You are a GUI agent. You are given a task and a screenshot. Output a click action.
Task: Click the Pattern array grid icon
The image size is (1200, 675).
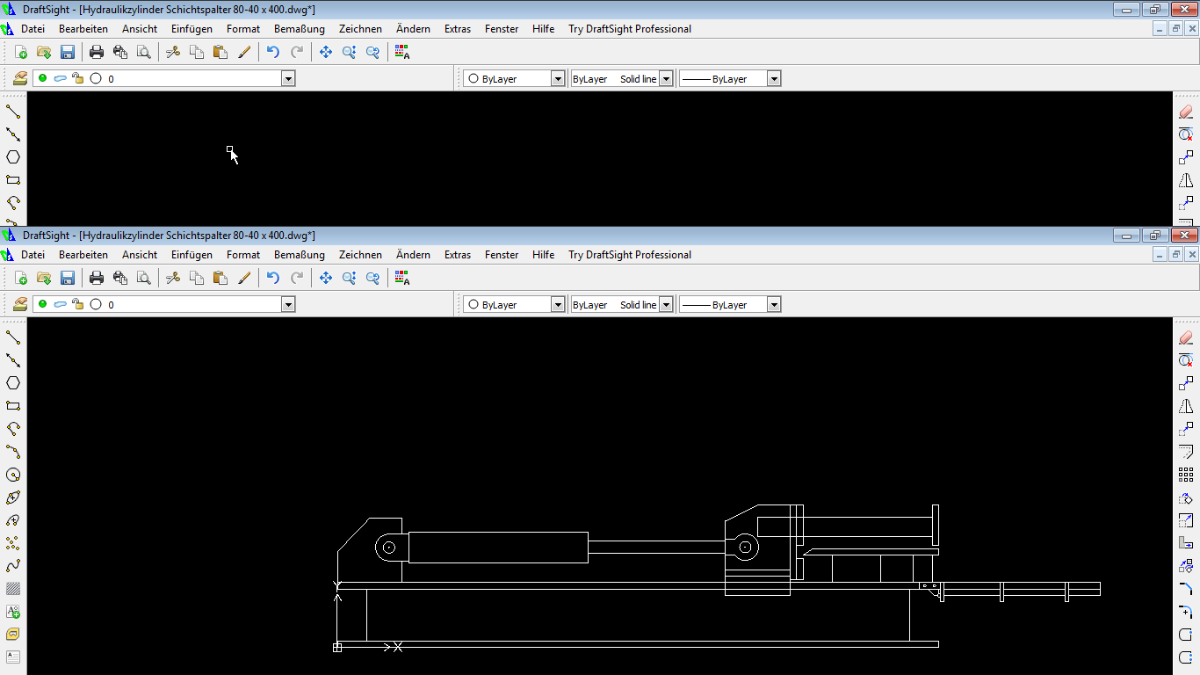1185,475
